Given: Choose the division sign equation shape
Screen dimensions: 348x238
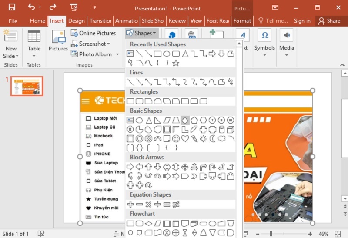Looking at the screenshot, I should 157,204.
